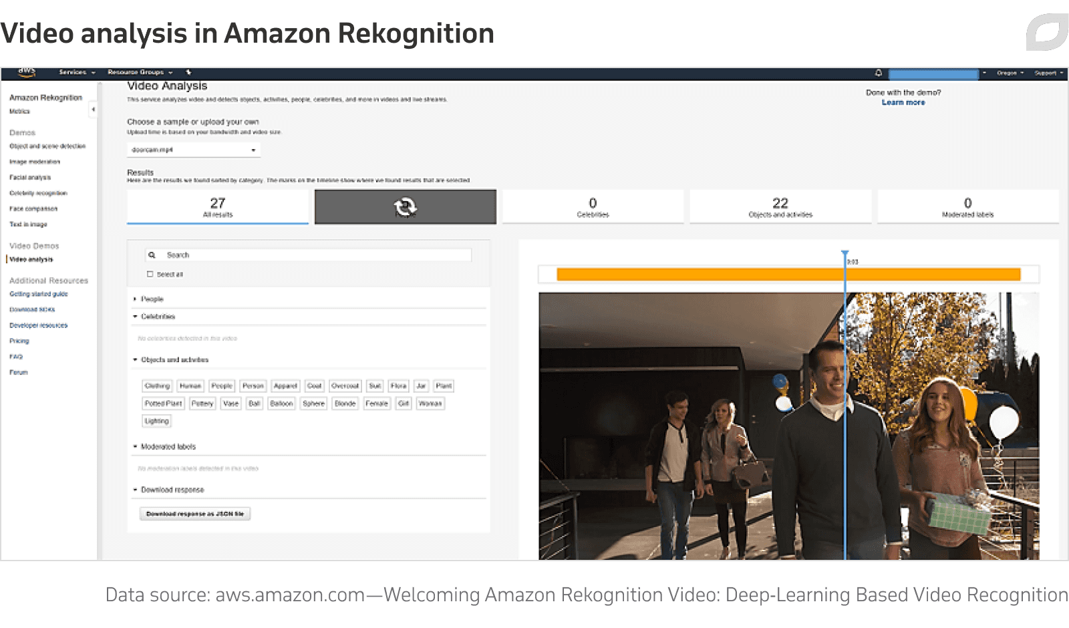Viewport: 1069px width, 628px height.
Task: Select the 22 Objects and activities tab
Action: 780,206
